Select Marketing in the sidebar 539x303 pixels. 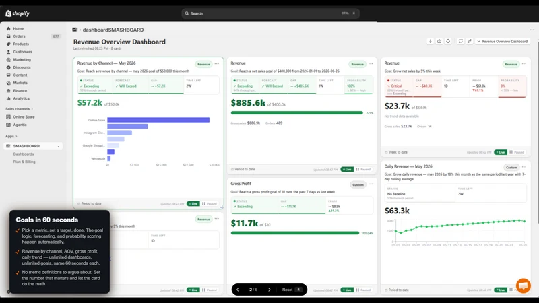22,59
